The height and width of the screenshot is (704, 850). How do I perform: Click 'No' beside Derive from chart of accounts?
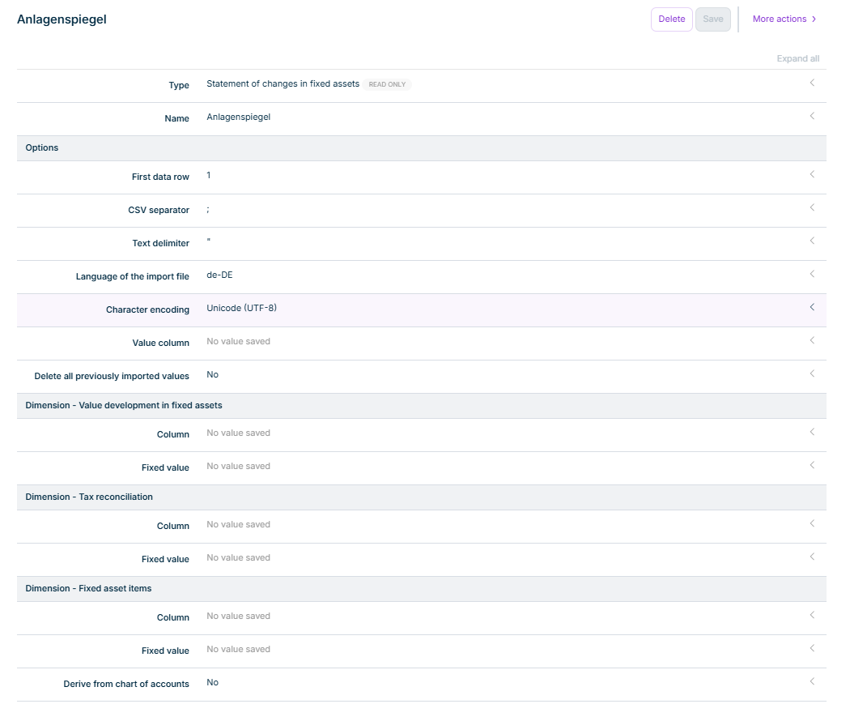pos(212,682)
